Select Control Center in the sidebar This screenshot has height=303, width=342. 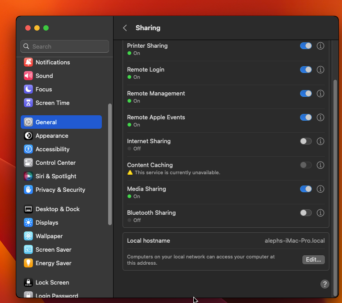pos(55,163)
